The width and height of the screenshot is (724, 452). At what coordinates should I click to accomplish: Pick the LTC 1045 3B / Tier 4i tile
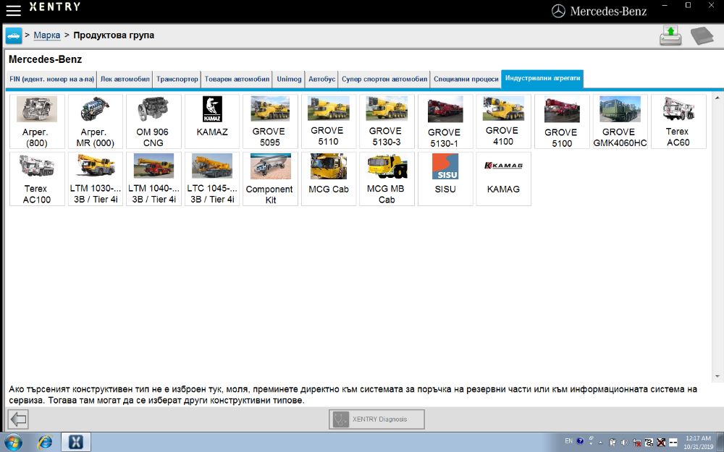pyautogui.click(x=212, y=179)
